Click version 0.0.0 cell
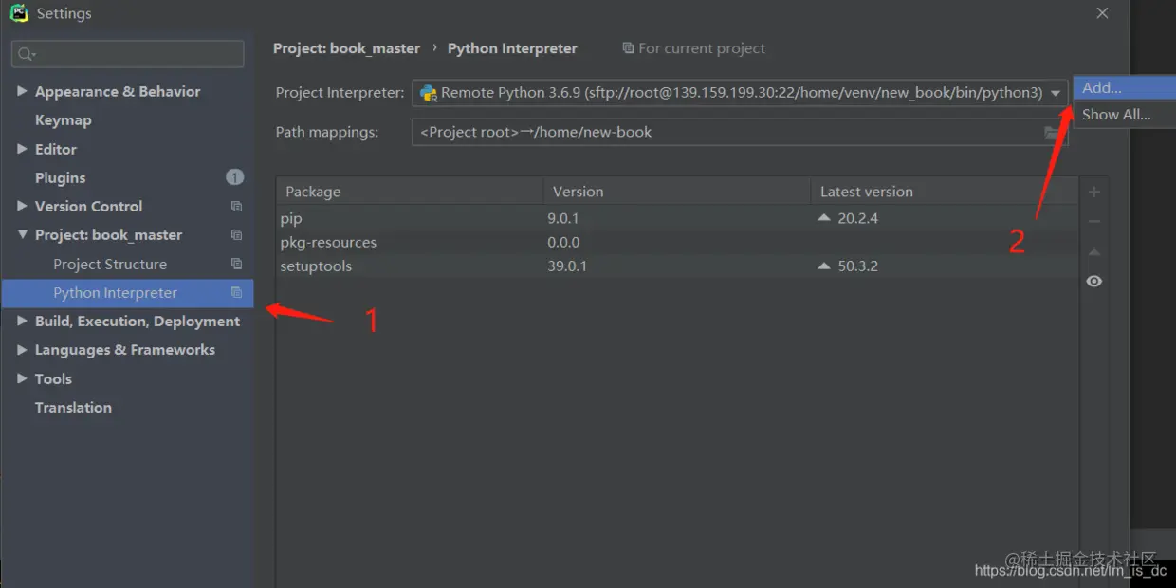The image size is (1176, 588). (563, 243)
